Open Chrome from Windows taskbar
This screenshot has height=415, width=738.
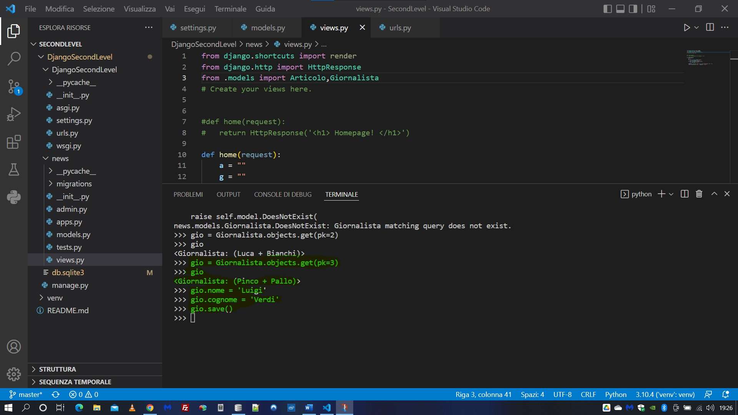click(x=150, y=408)
